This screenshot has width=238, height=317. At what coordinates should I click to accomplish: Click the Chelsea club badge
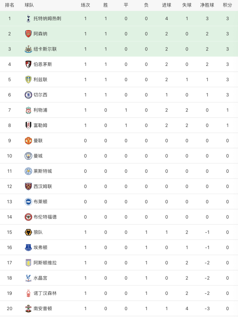pos(28,95)
